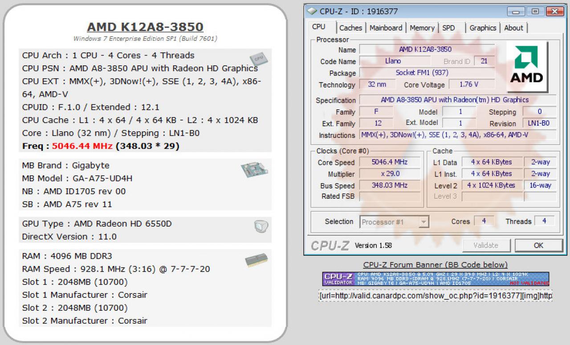
Task: Click the 16-way Level 2 associativity value
Action: (540, 185)
